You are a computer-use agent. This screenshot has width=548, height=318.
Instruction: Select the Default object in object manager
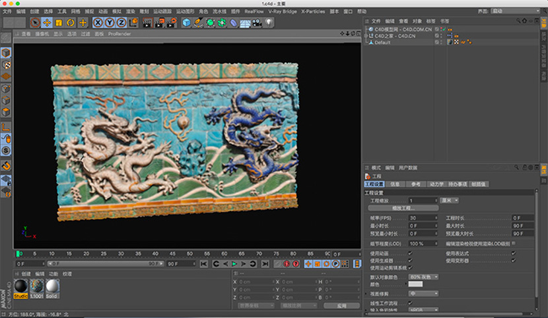383,43
